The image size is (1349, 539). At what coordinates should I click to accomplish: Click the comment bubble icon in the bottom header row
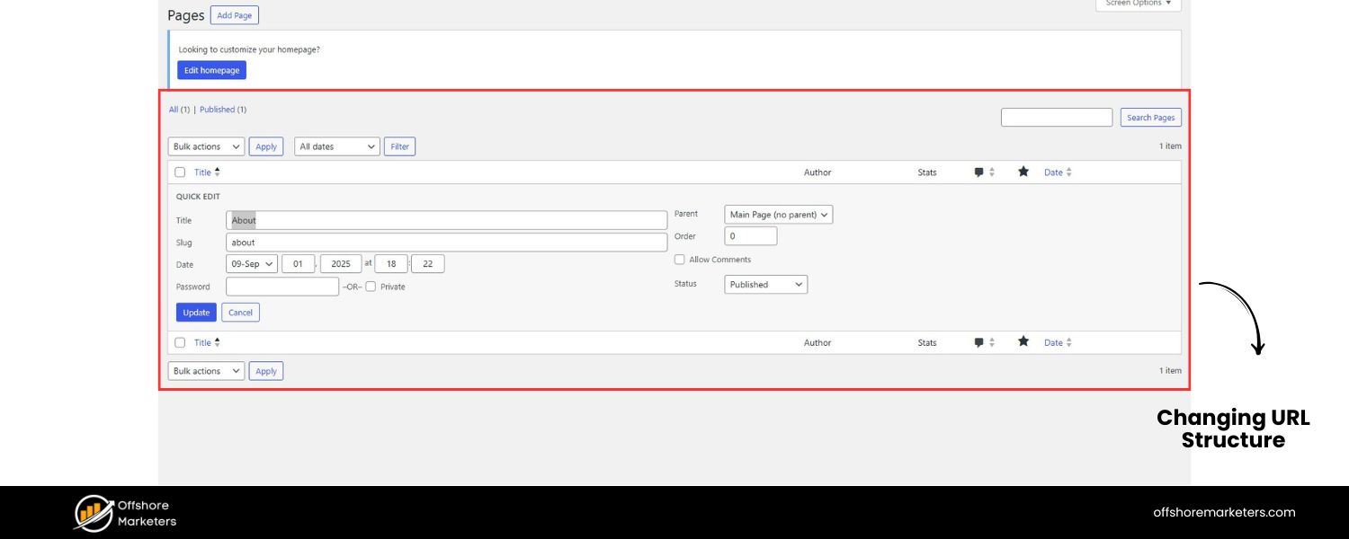click(978, 342)
